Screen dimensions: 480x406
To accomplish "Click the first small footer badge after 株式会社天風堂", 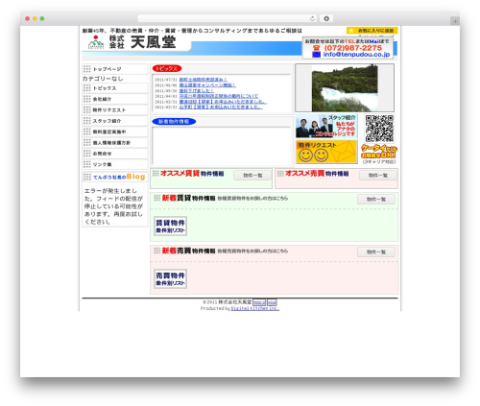I will tap(259, 302).
